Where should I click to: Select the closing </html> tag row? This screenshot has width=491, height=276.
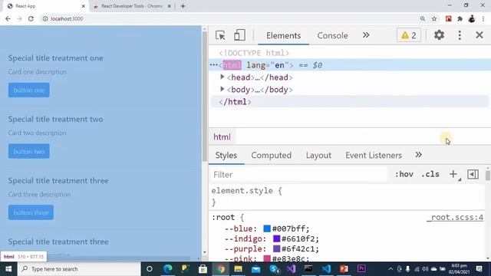point(350,102)
